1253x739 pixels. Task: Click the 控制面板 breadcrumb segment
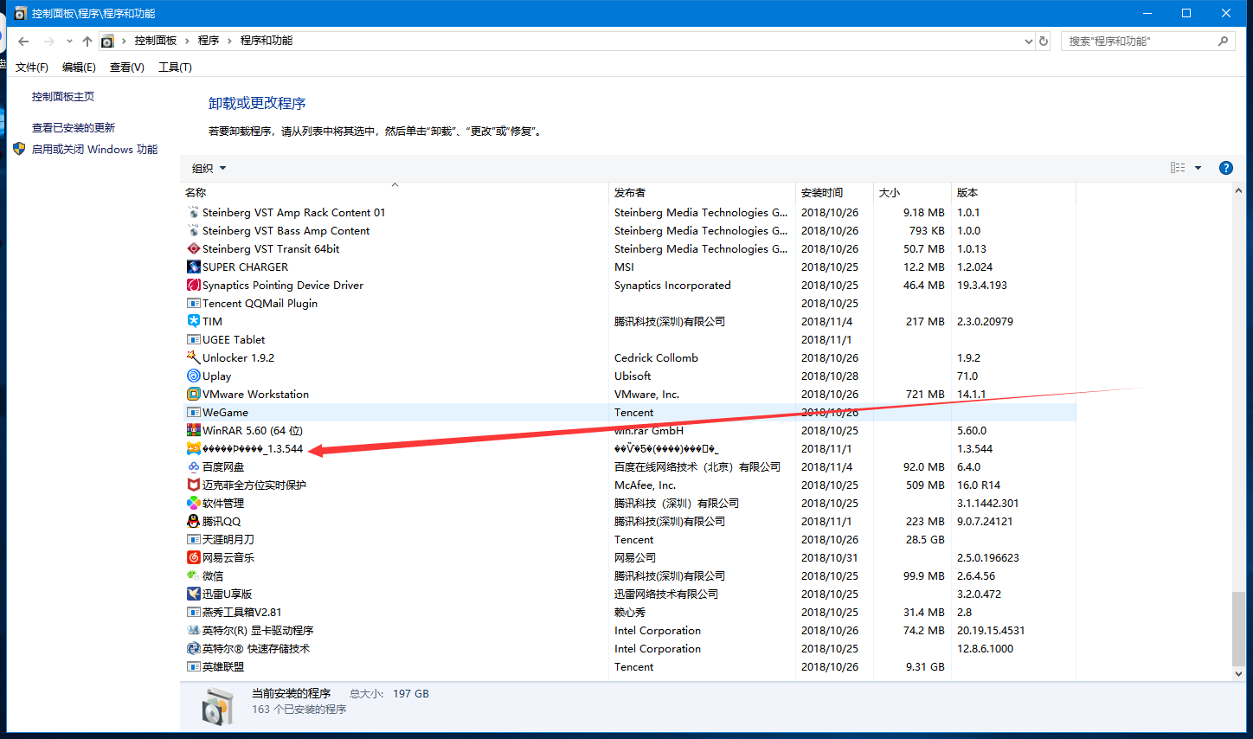pyautogui.click(x=156, y=41)
